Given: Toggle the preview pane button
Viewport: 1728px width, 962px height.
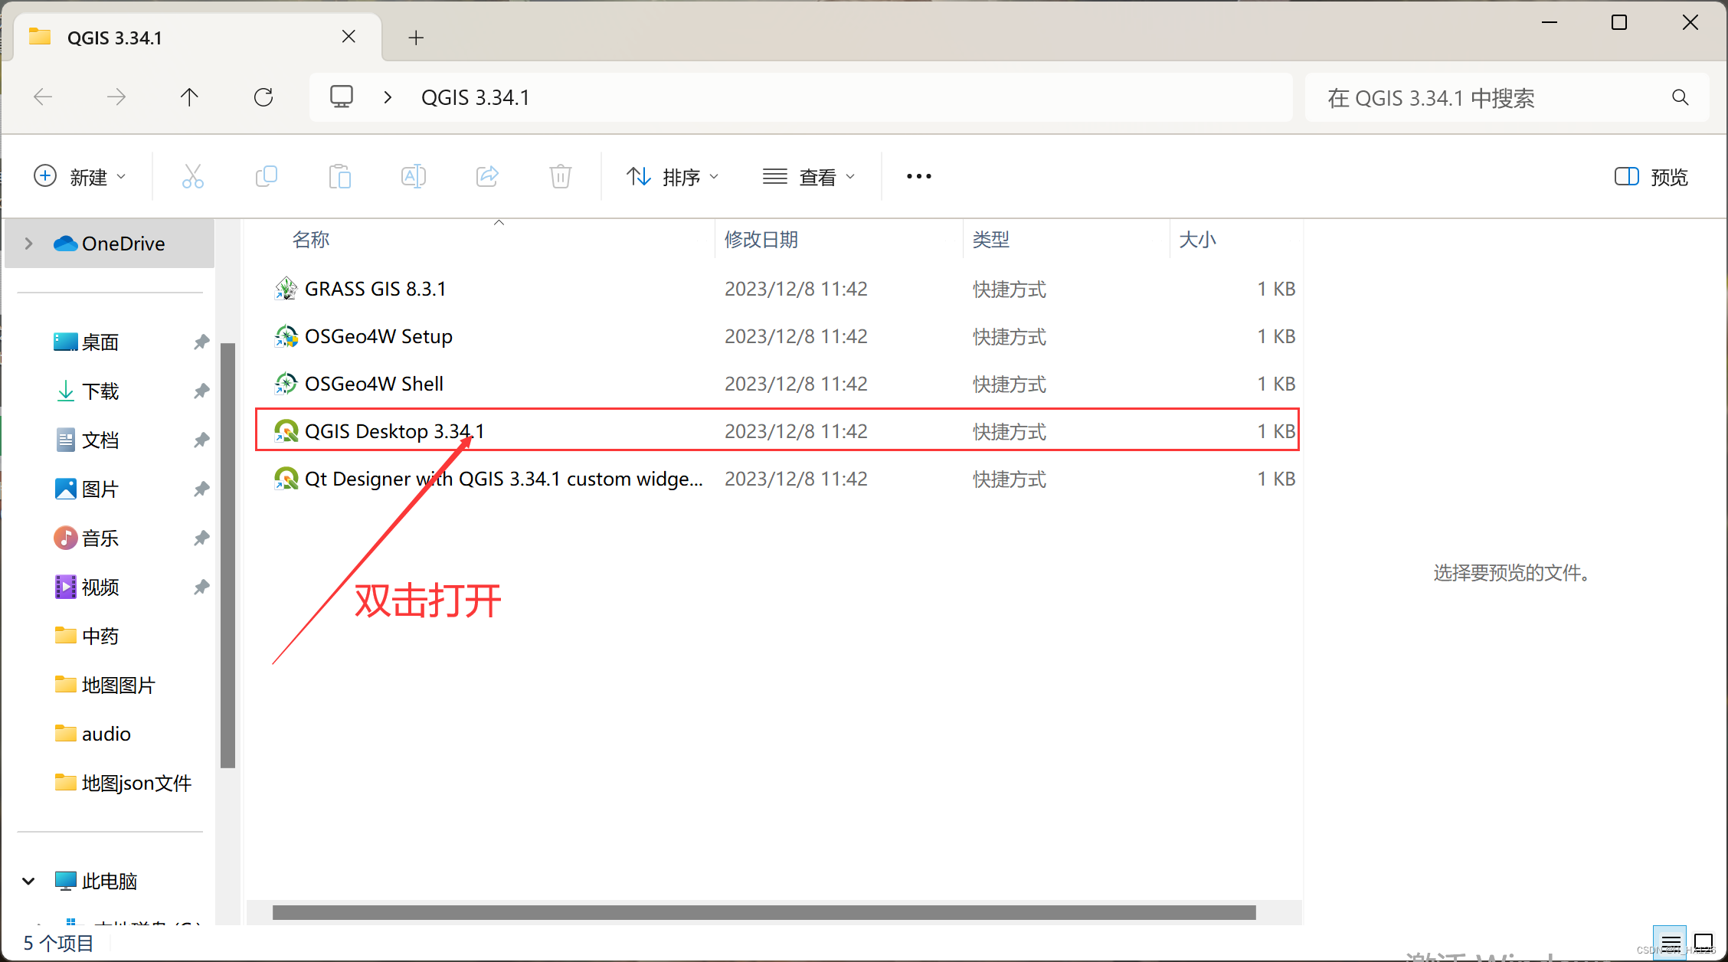Looking at the screenshot, I should click(1651, 177).
